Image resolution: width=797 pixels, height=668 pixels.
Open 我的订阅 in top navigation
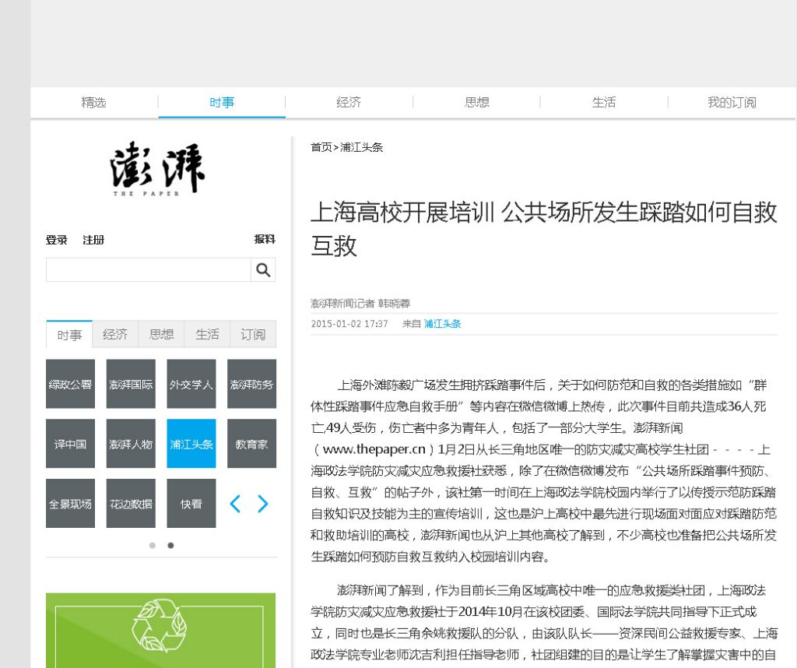point(731,102)
